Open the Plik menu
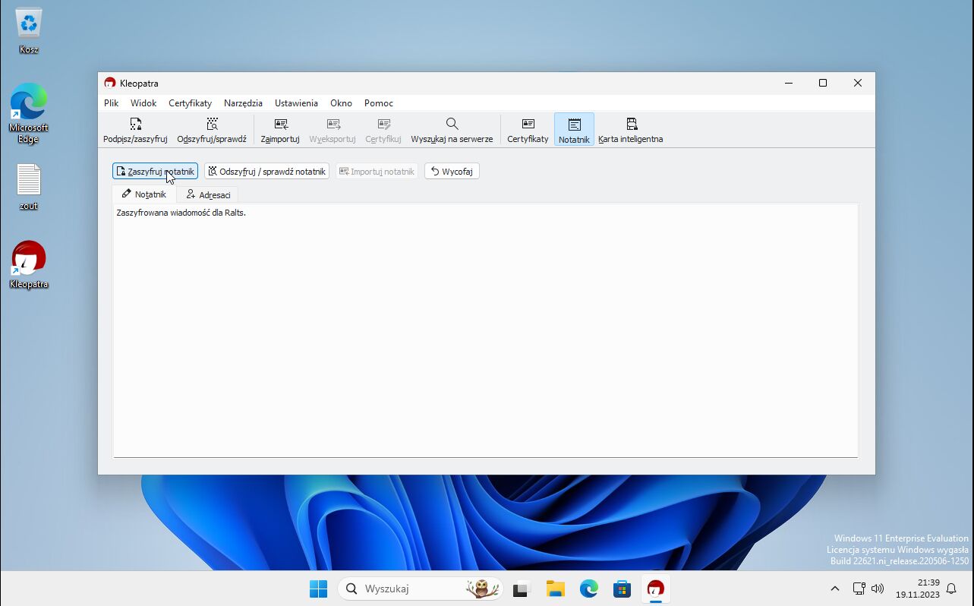 pos(112,103)
